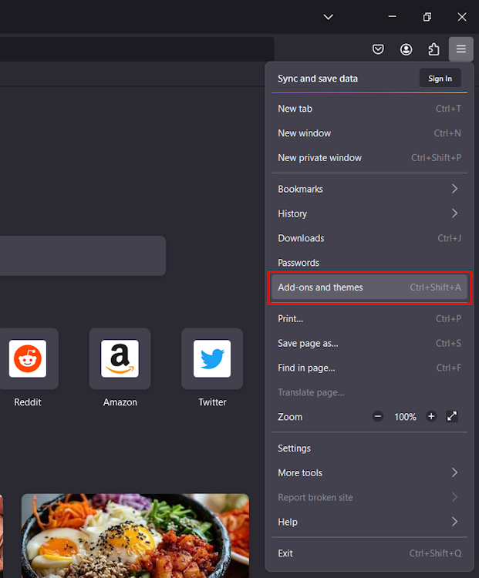Click the list all tabs chevron
The height and width of the screenshot is (578, 479).
click(x=328, y=17)
